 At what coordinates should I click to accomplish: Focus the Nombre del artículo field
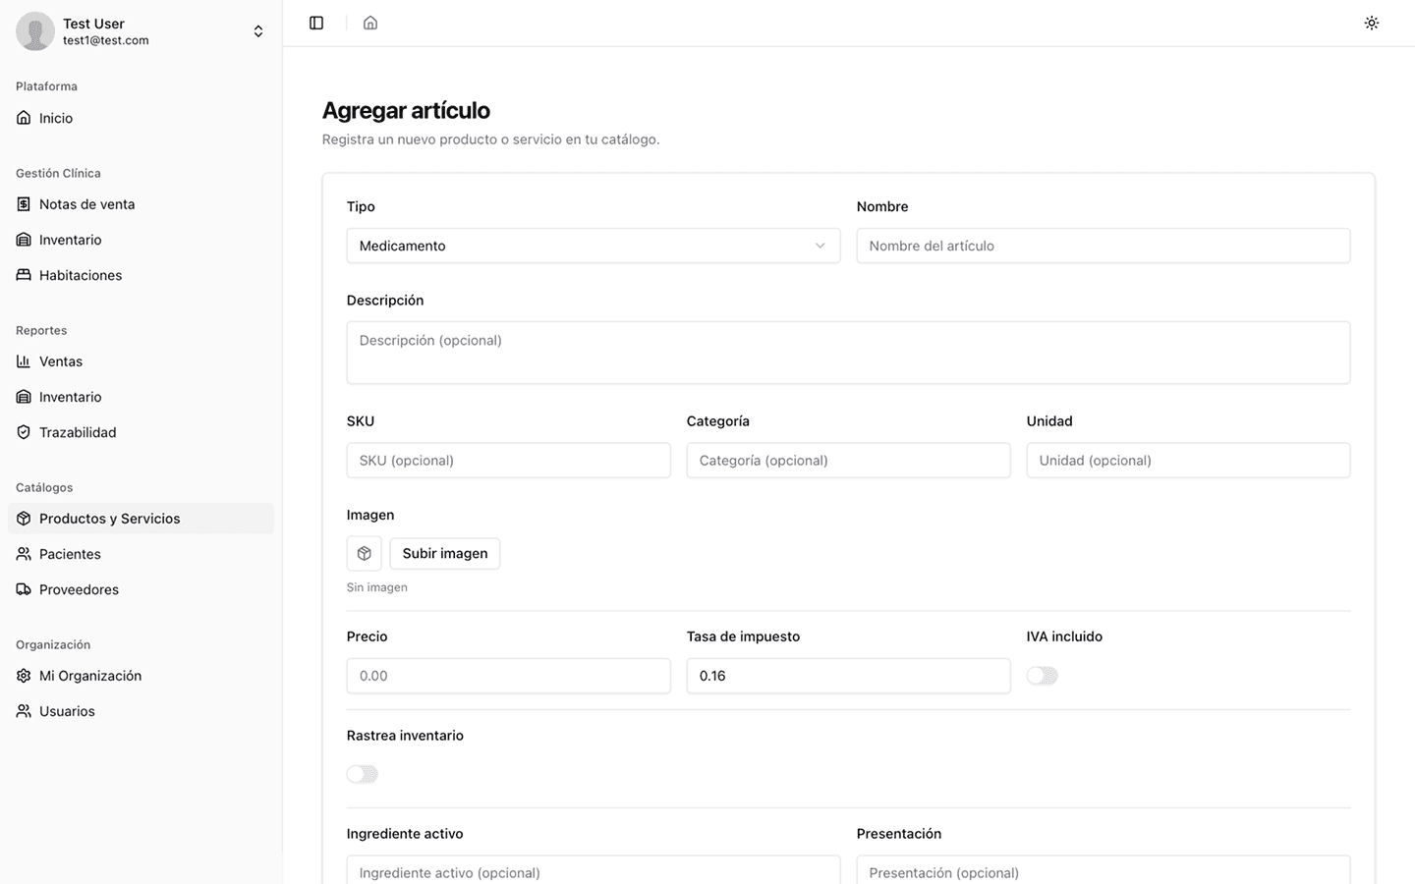click(1103, 246)
